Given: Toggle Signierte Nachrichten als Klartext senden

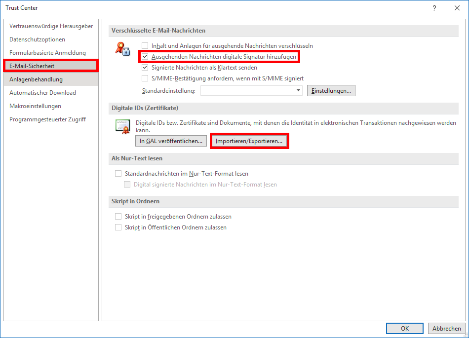Looking at the screenshot, I should (x=145, y=68).
